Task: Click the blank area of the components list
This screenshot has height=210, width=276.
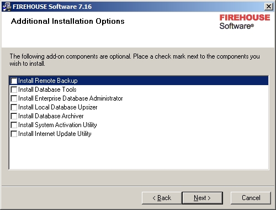Action: pyautogui.click(x=139, y=154)
